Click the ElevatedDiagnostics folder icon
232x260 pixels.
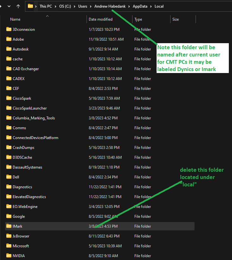(9, 197)
